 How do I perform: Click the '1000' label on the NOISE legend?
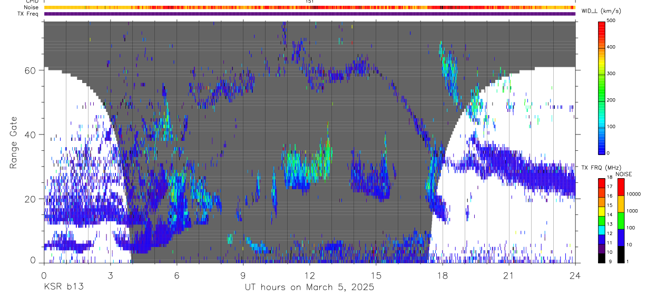click(632, 211)
